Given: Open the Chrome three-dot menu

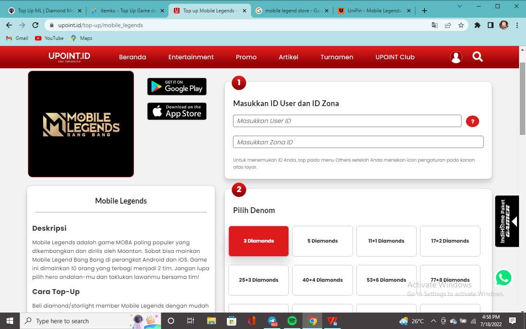Looking at the screenshot, I should (517, 25).
